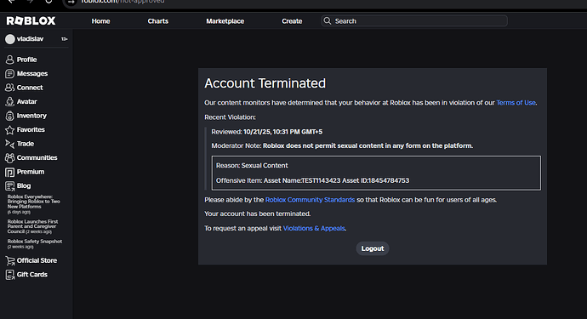Open Roblox Community Standards link

(310, 200)
